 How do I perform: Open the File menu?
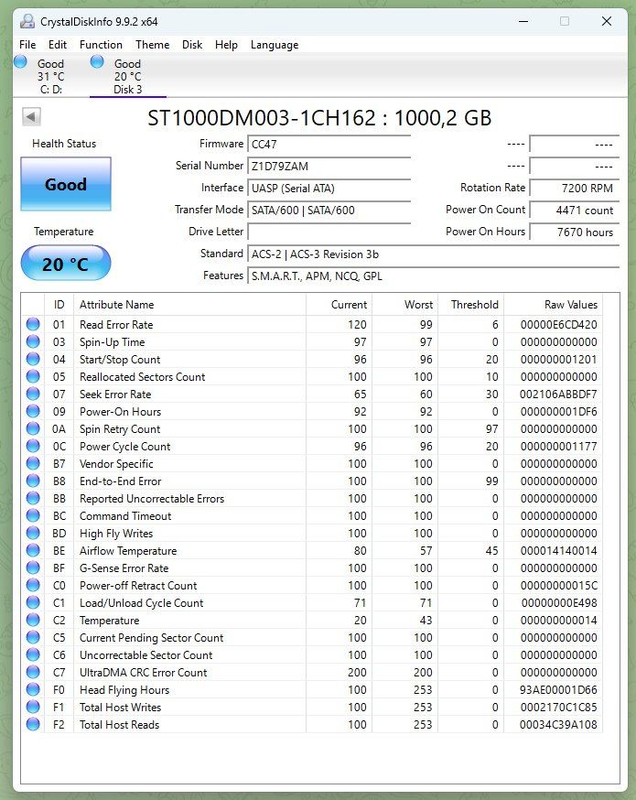pyautogui.click(x=27, y=44)
